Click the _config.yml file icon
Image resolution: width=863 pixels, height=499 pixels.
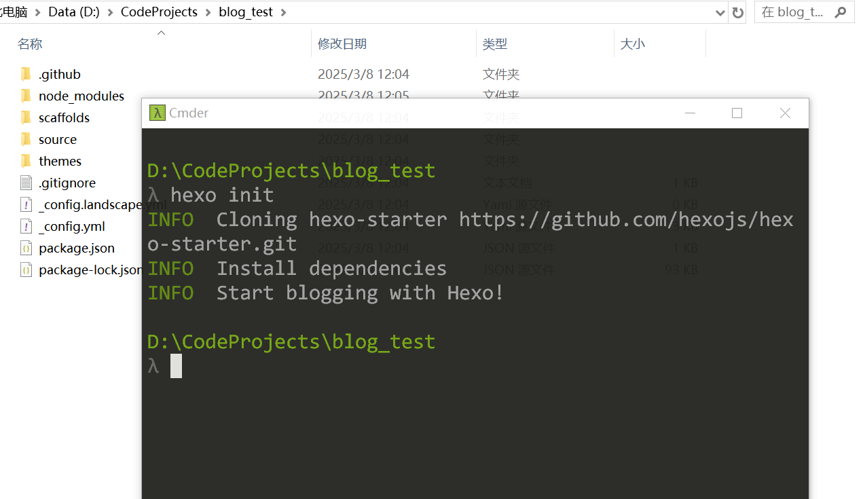(26, 226)
